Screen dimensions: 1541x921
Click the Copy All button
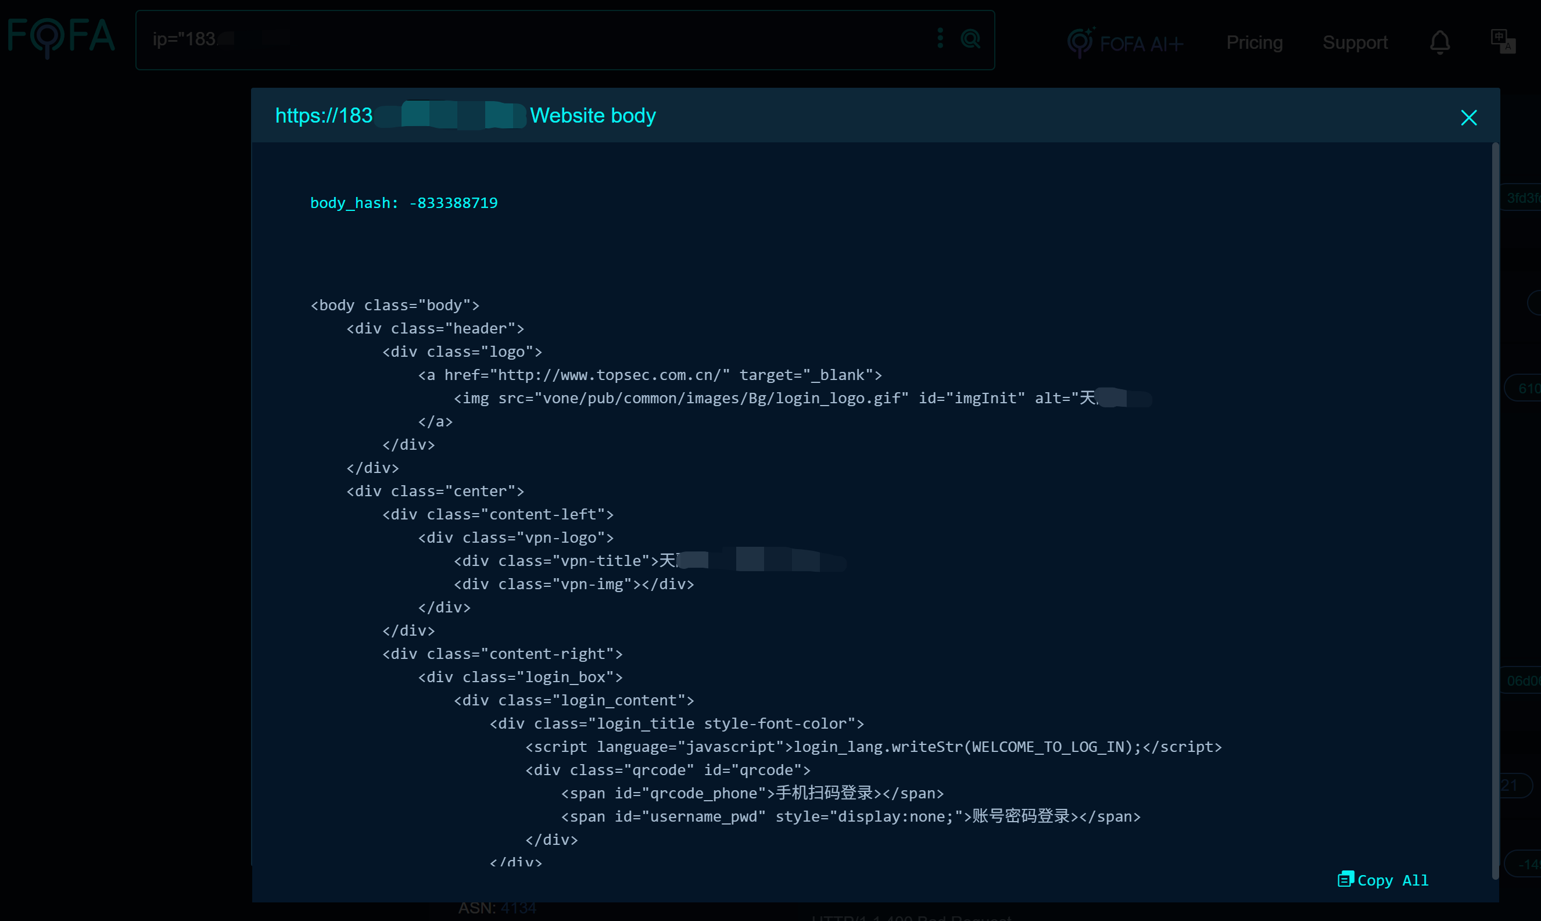pos(1383,880)
